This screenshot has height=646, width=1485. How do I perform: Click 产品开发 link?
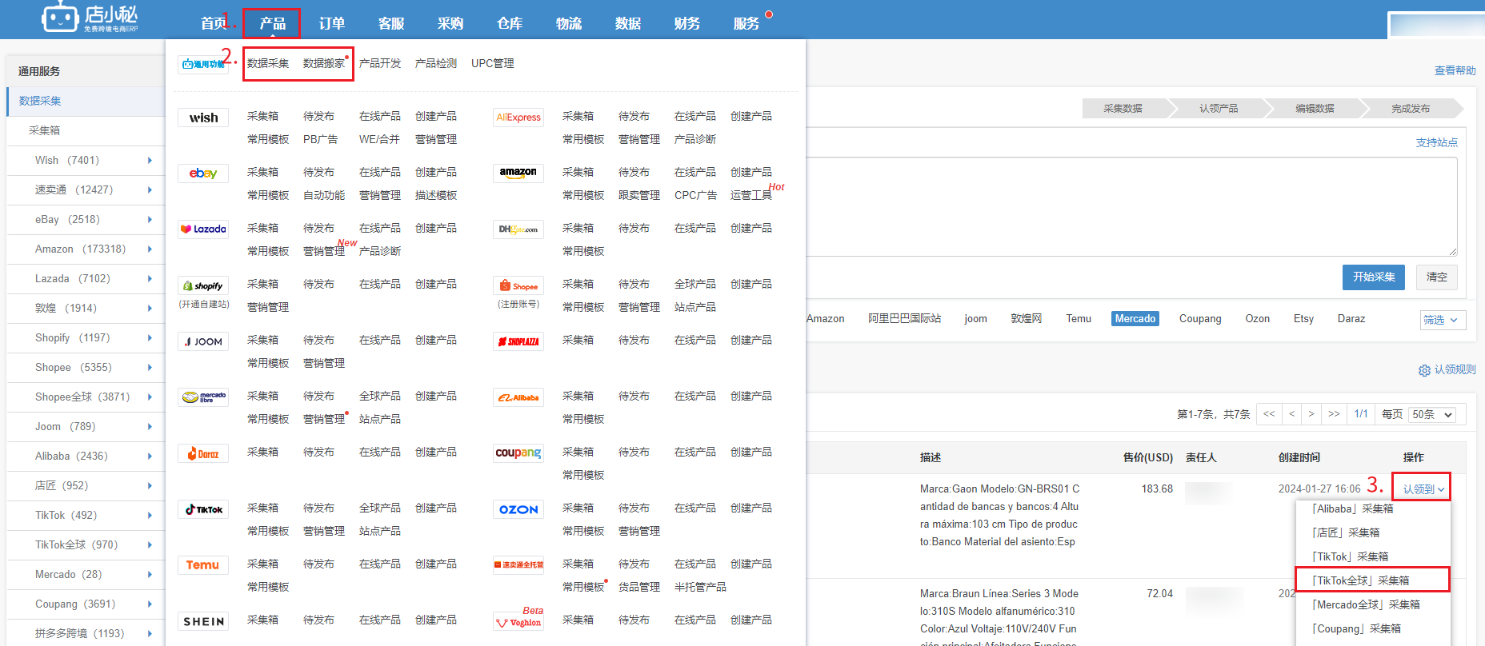(380, 63)
